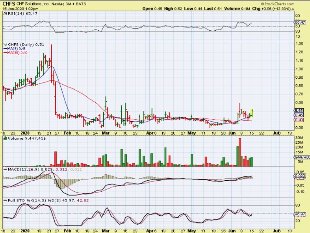Screen dimensions: 310x233
Task: Click the 0.023 MACD value tag on right axis
Action: point(300,176)
